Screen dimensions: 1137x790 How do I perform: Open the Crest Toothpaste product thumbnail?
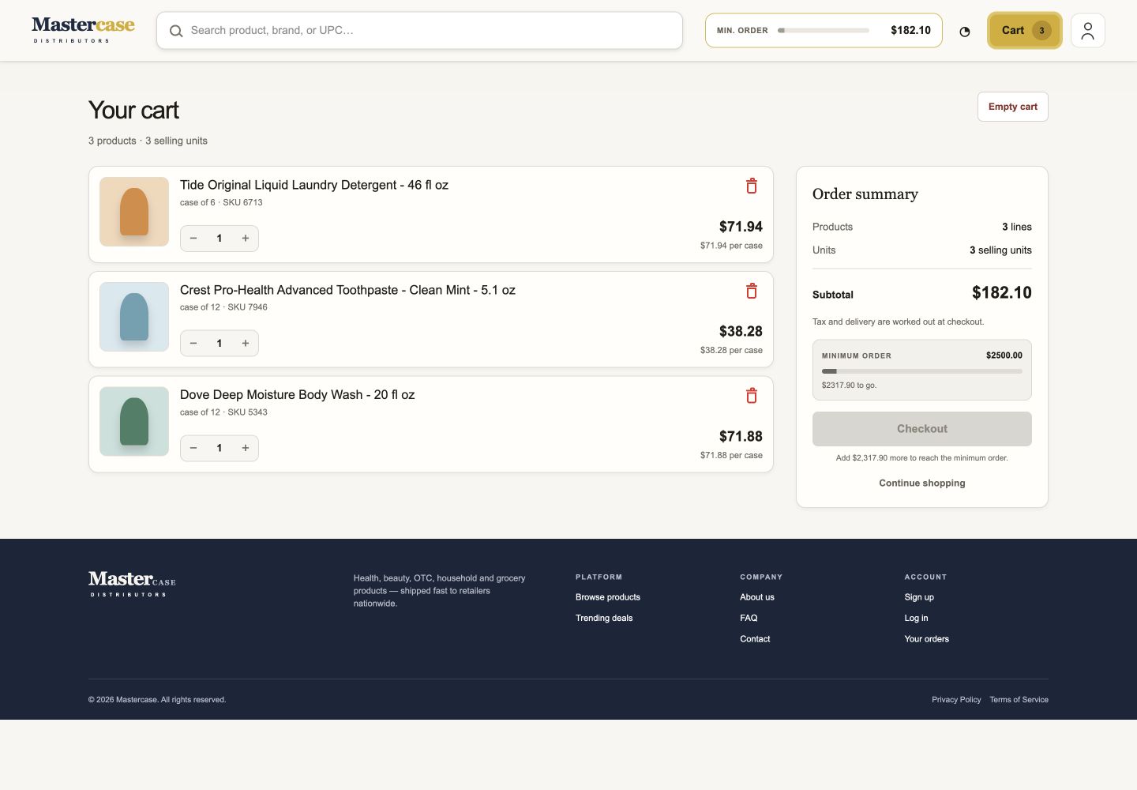[x=134, y=317]
